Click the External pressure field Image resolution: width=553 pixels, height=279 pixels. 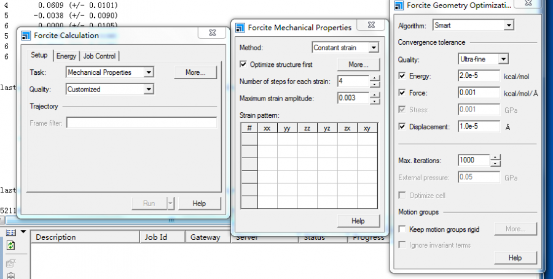(479, 177)
